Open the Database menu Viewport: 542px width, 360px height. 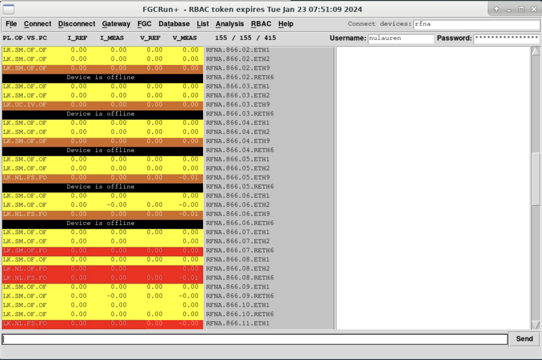pos(174,24)
